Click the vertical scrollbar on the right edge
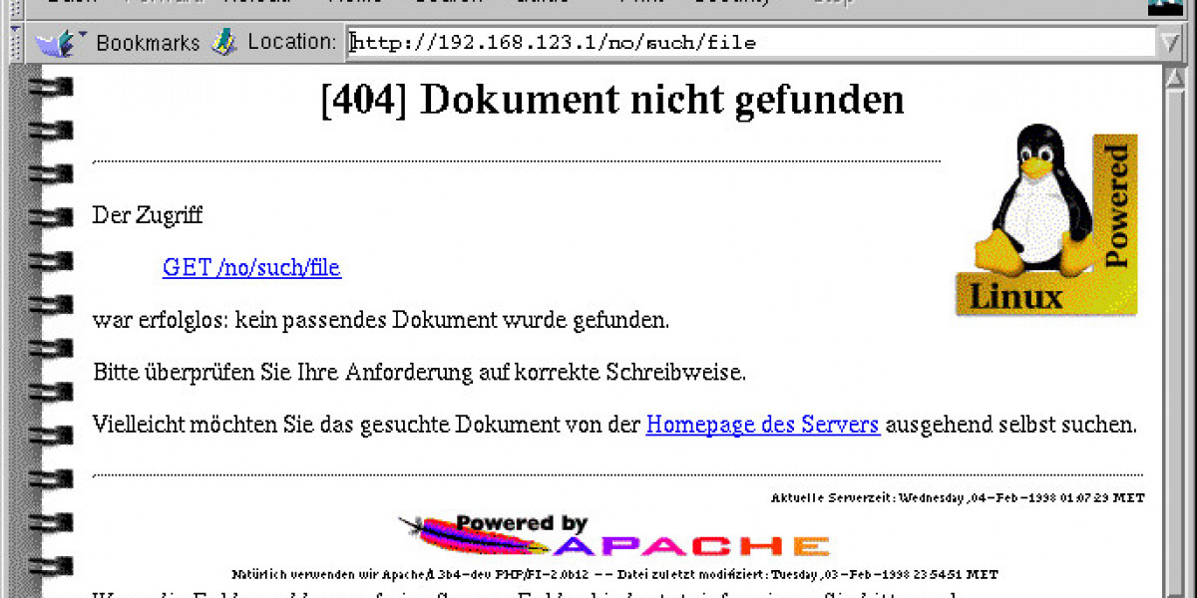The width and height of the screenshot is (1197, 598). 1180,329
